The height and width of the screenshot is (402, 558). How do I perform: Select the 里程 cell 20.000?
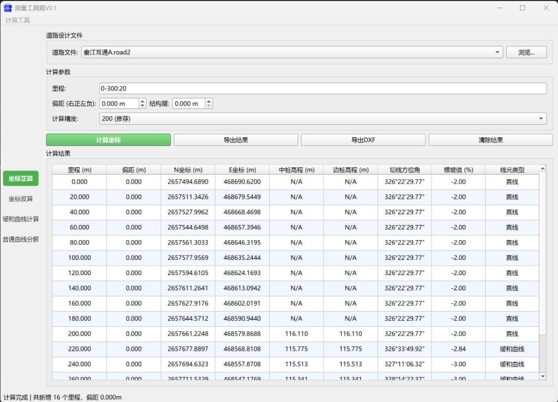point(80,197)
